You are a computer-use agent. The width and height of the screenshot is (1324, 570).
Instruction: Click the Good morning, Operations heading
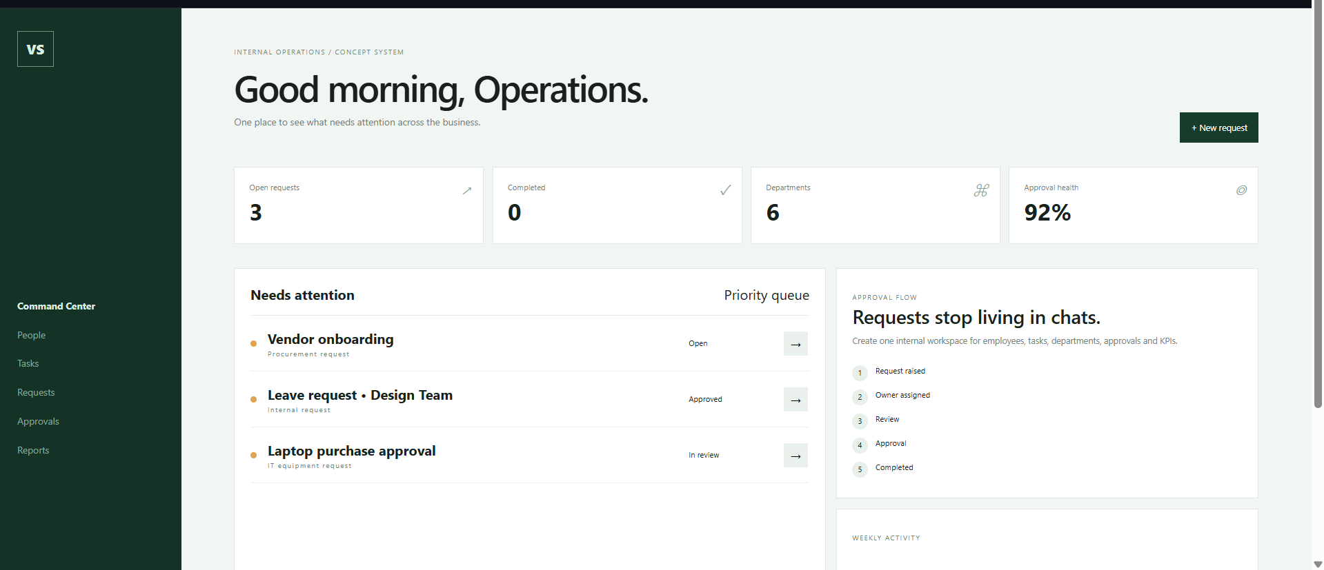tap(442, 90)
